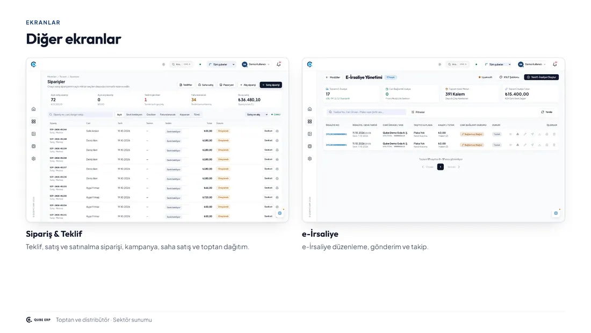Expand Tüm şubeler dropdown on Siparişler screen
Image resolution: width=591 pixels, height=333 pixels.
221,65
